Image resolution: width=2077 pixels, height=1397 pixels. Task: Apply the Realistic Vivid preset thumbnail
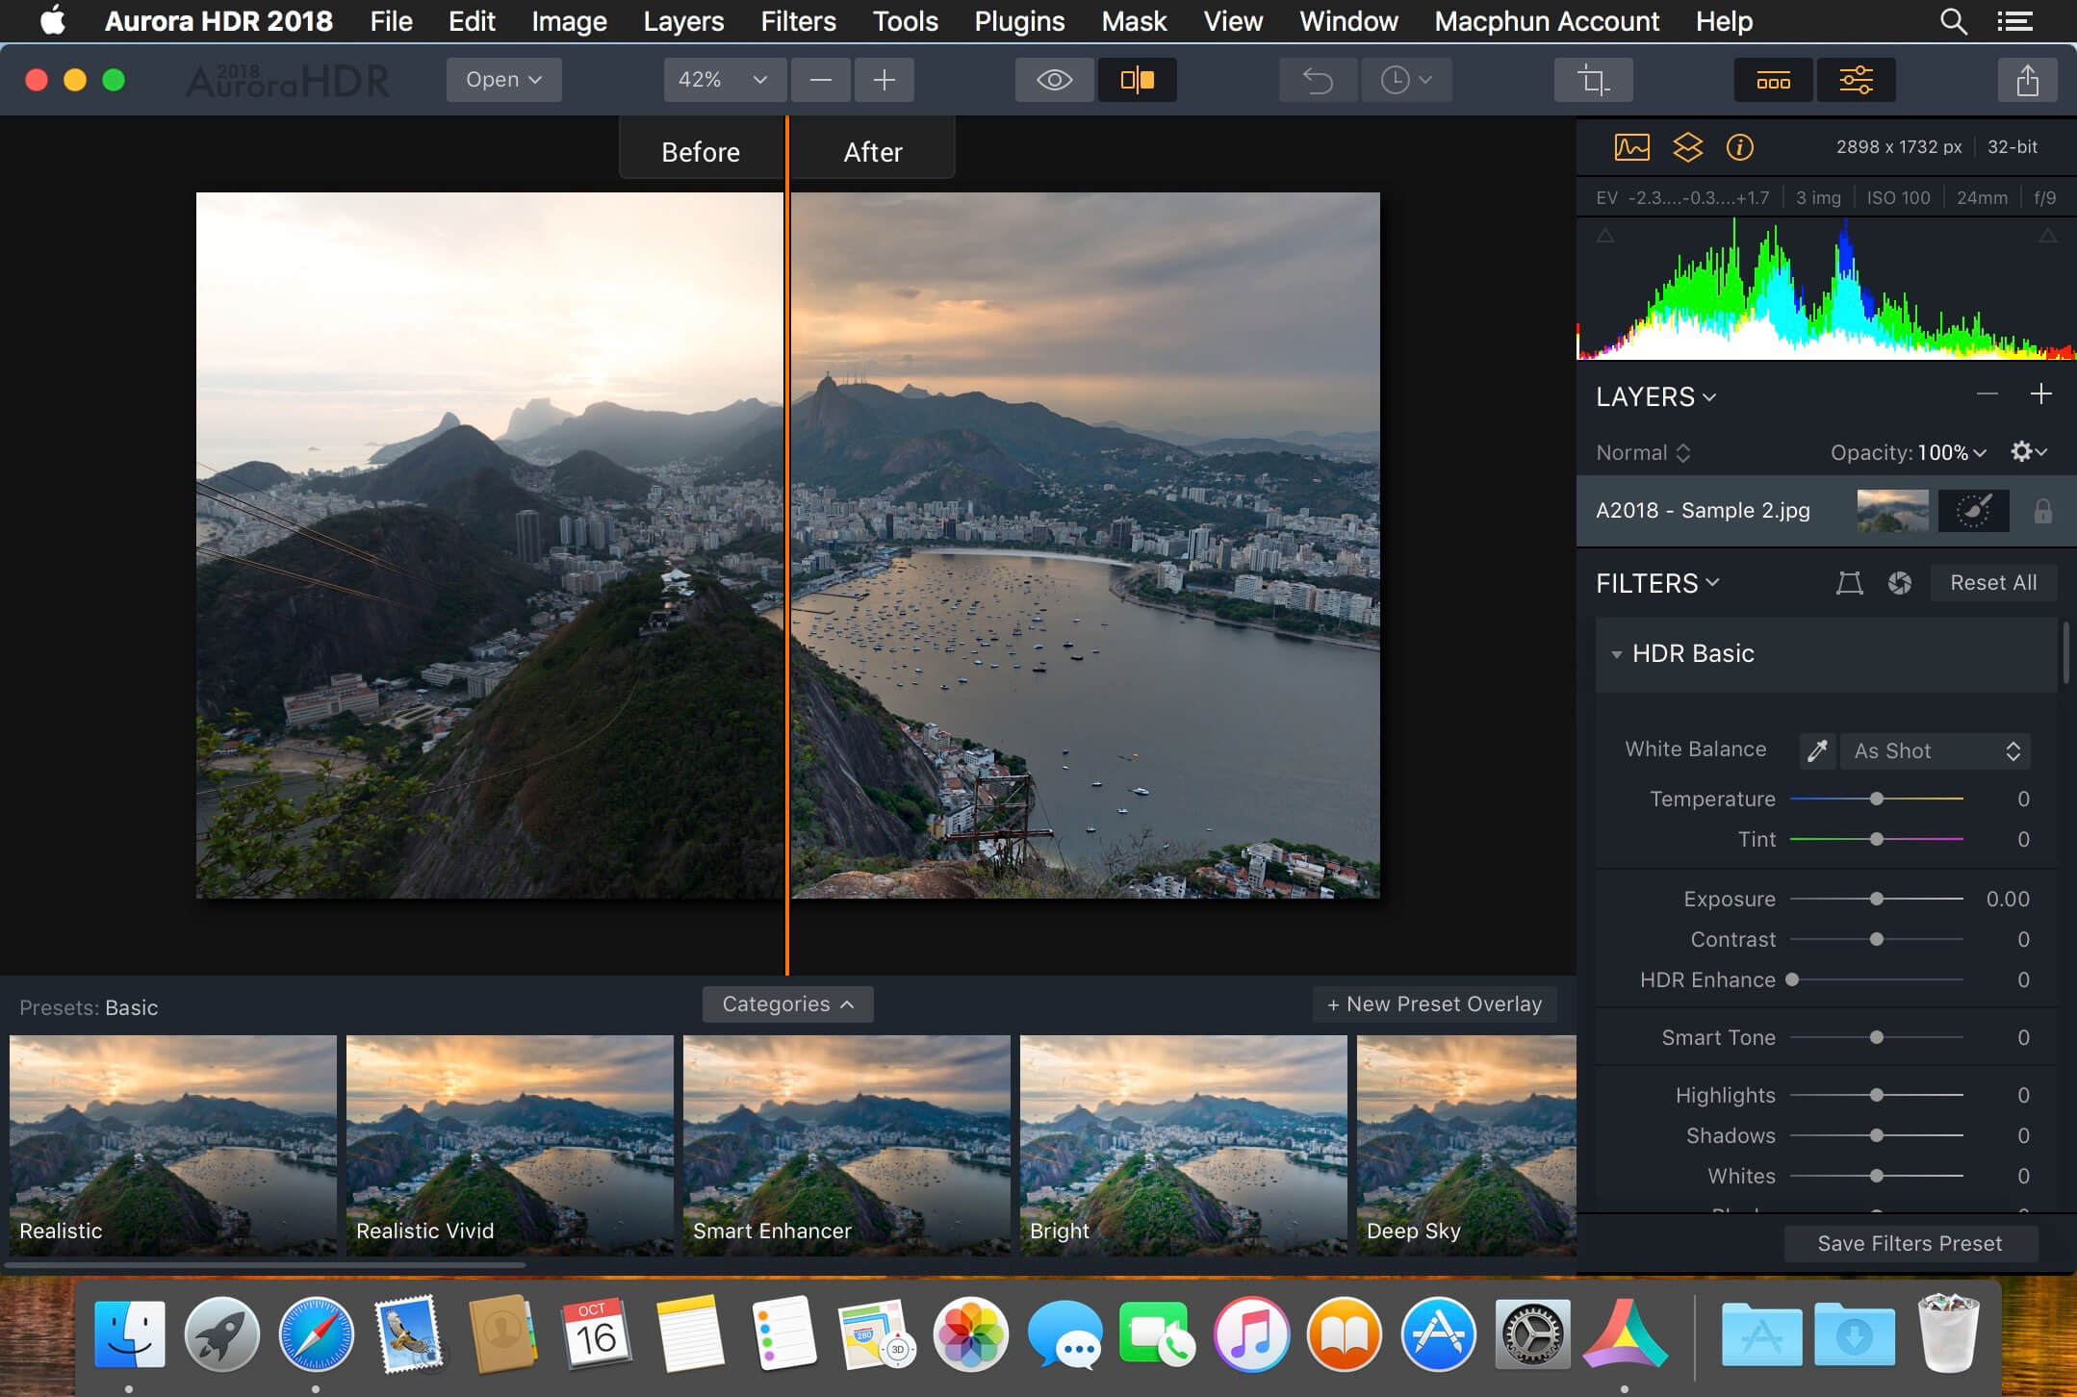(510, 1145)
